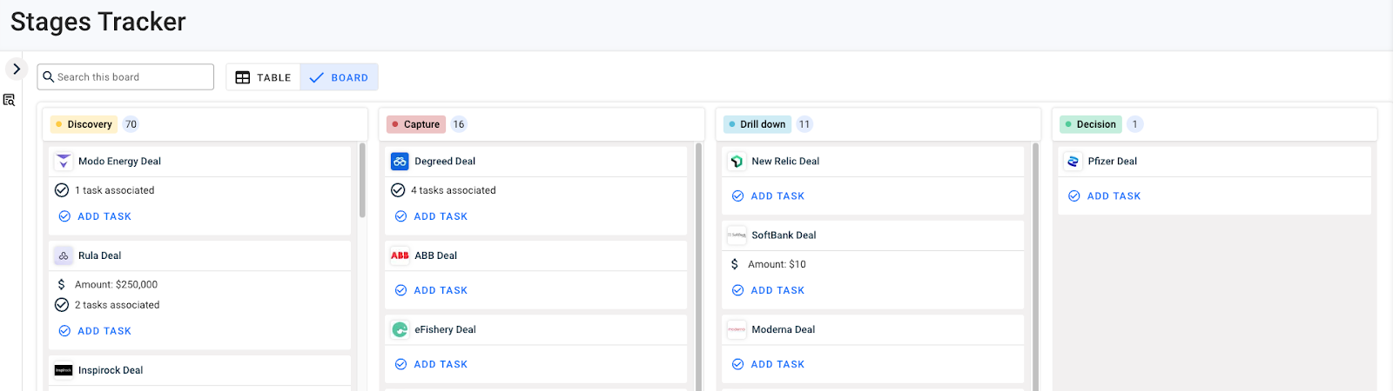Click the task check icon on Modo Energy
Viewport: 1393px width, 391px height.
(x=62, y=190)
